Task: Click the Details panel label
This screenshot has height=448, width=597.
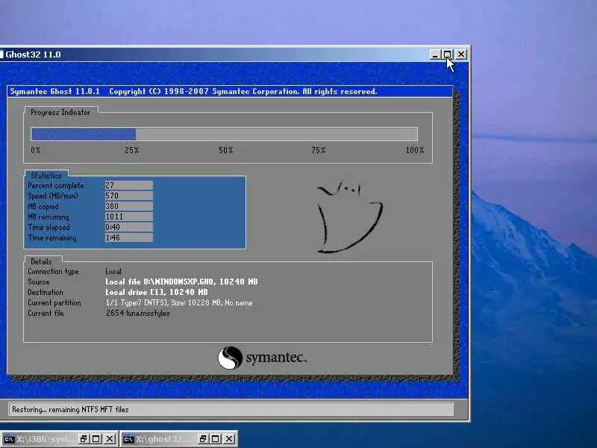Action: (42, 262)
